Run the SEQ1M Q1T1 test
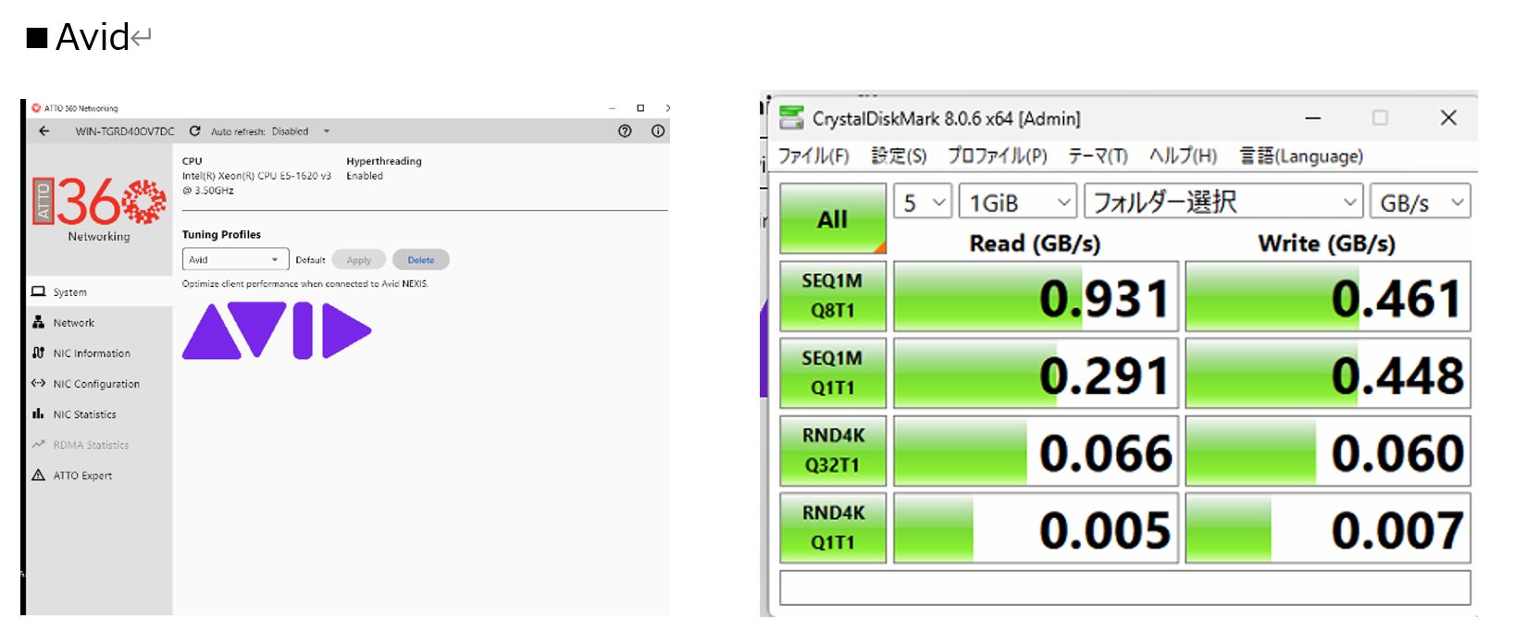 coord(833,373)
